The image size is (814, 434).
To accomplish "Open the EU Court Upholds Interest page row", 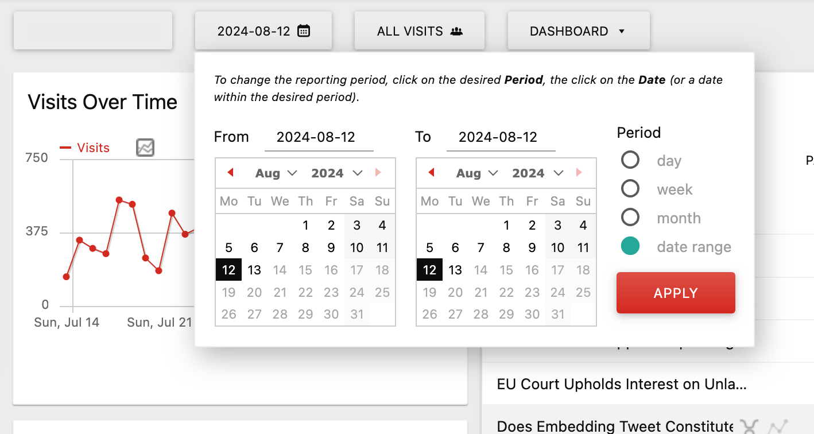I will coord(648,383).
